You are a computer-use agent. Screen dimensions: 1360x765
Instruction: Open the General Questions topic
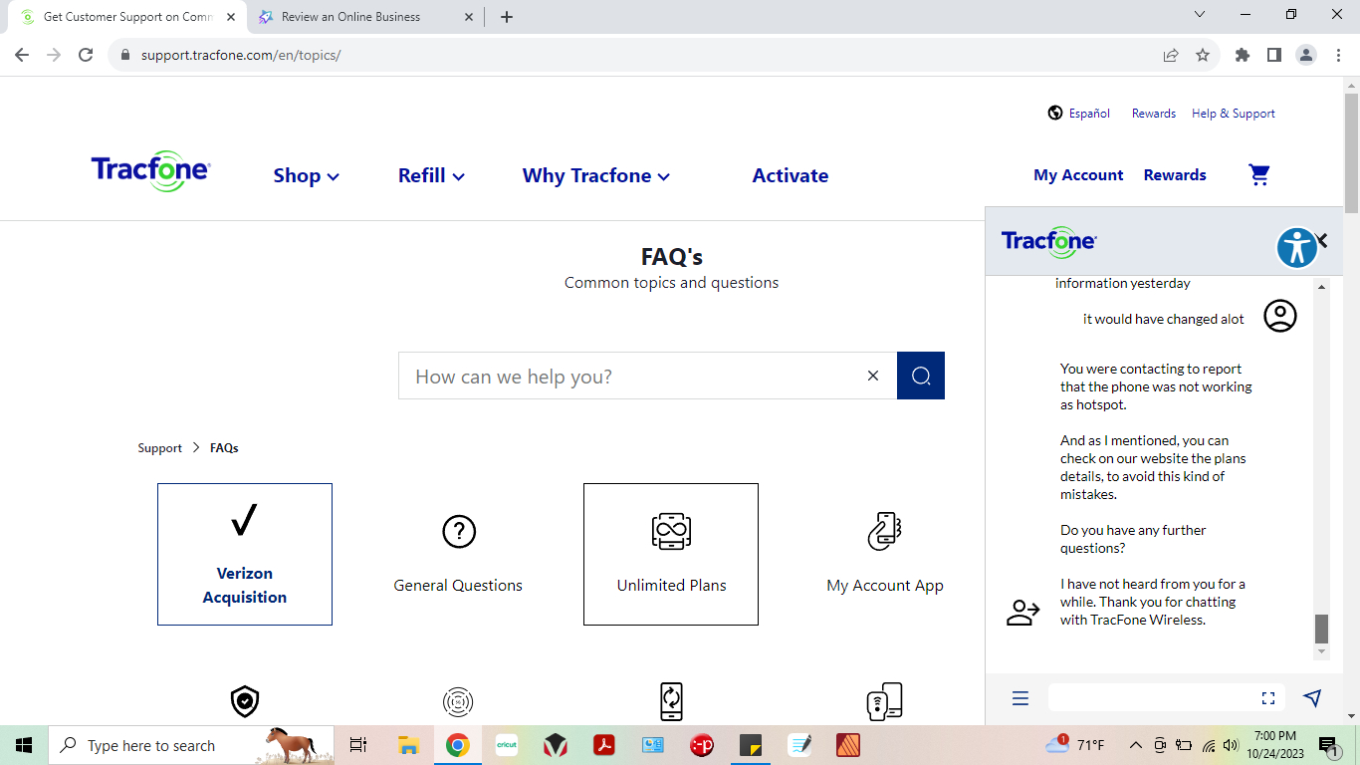[458, 554]
